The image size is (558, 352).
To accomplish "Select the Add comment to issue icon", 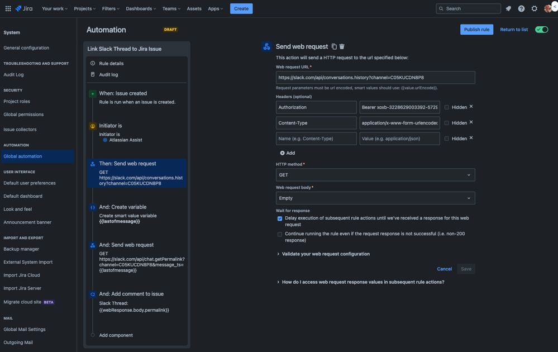I will click(x=93, y=294).
